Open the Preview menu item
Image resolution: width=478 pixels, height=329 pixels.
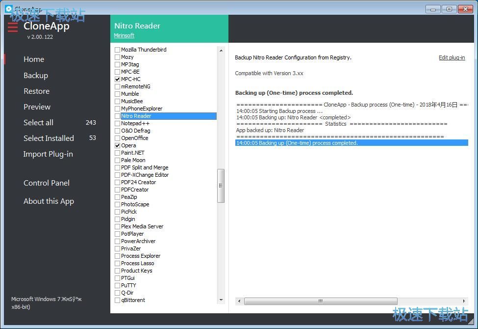tap(37, 107)
